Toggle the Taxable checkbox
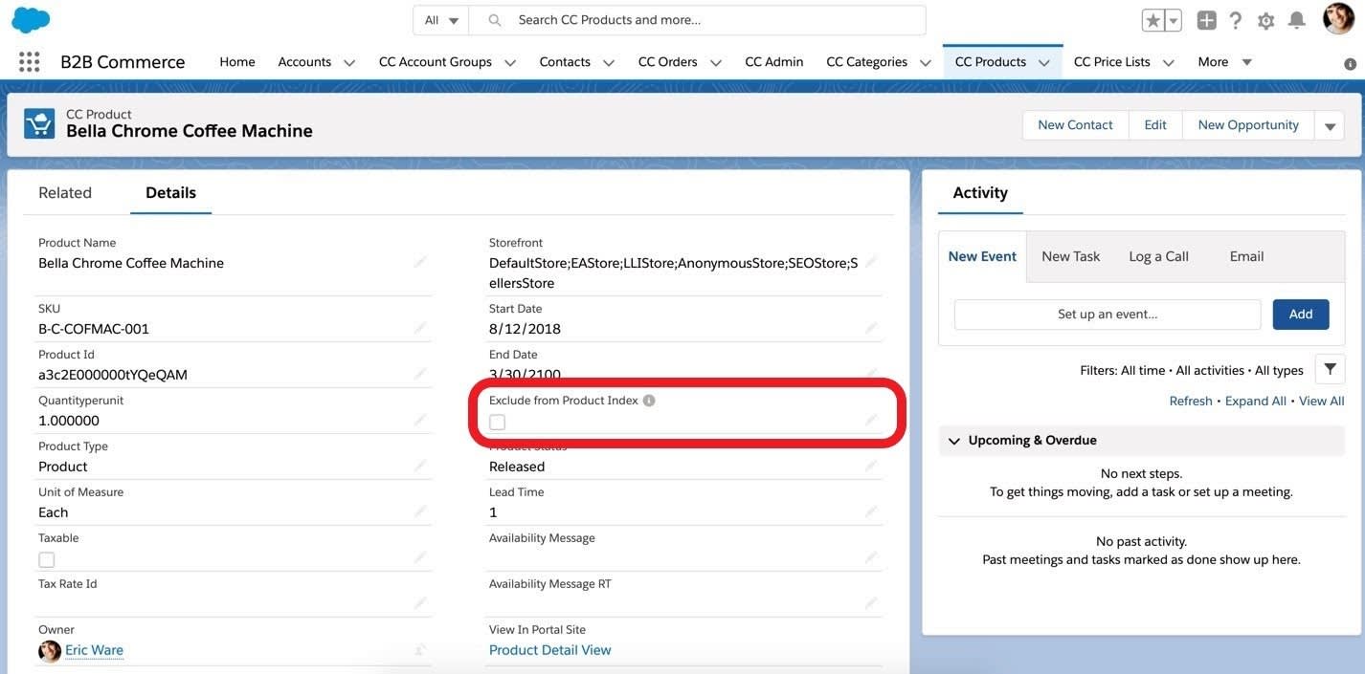 click(x=46, y=559)
